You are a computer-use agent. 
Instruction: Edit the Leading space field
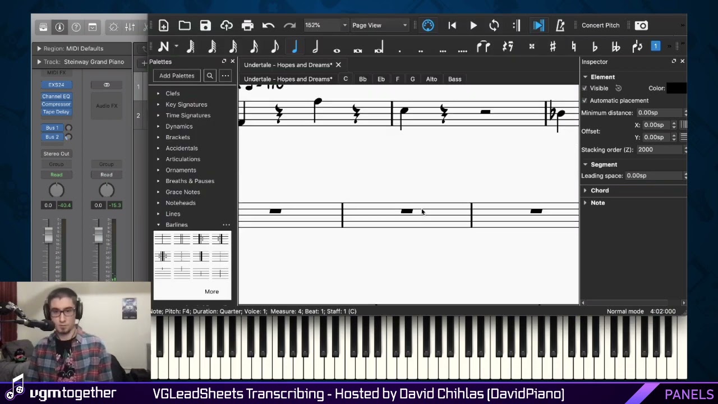[x=654, y=176]
